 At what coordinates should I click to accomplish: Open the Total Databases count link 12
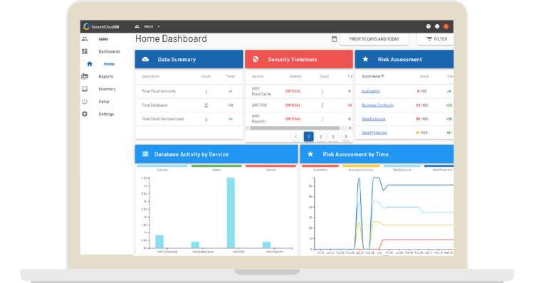point(206,105)
